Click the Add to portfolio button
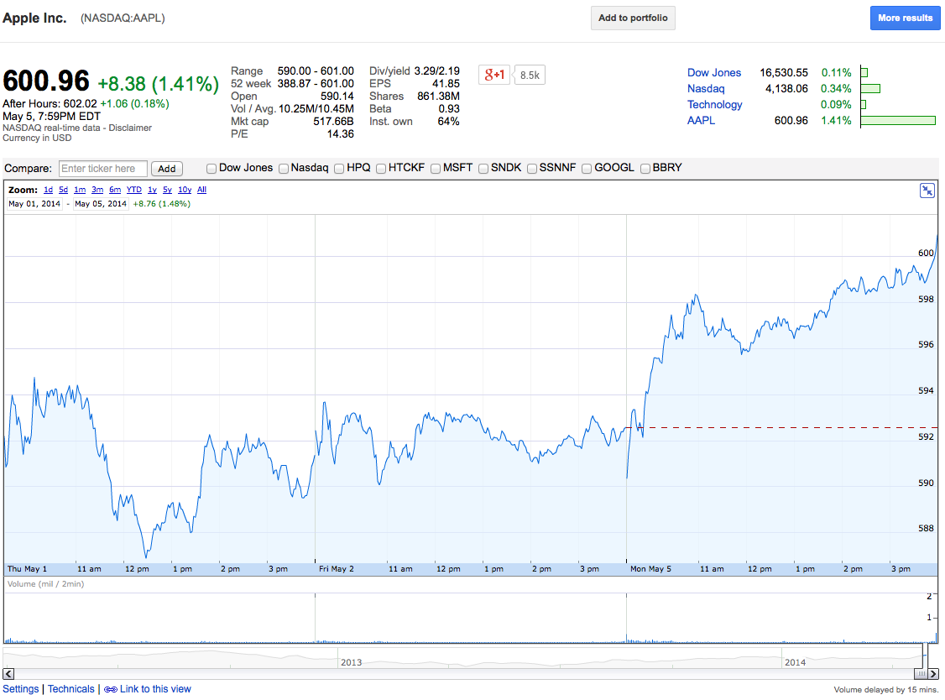This screenshot has width=945, height=700. [x=633, y=18]
